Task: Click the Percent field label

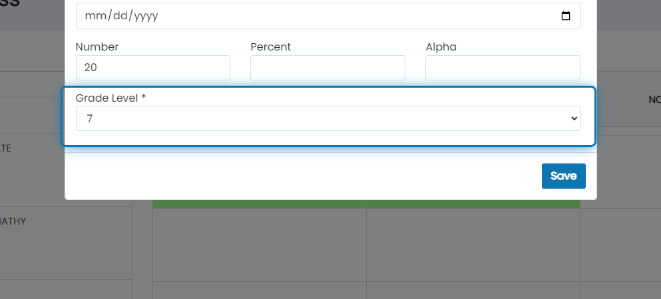Action: coord(271,47)
